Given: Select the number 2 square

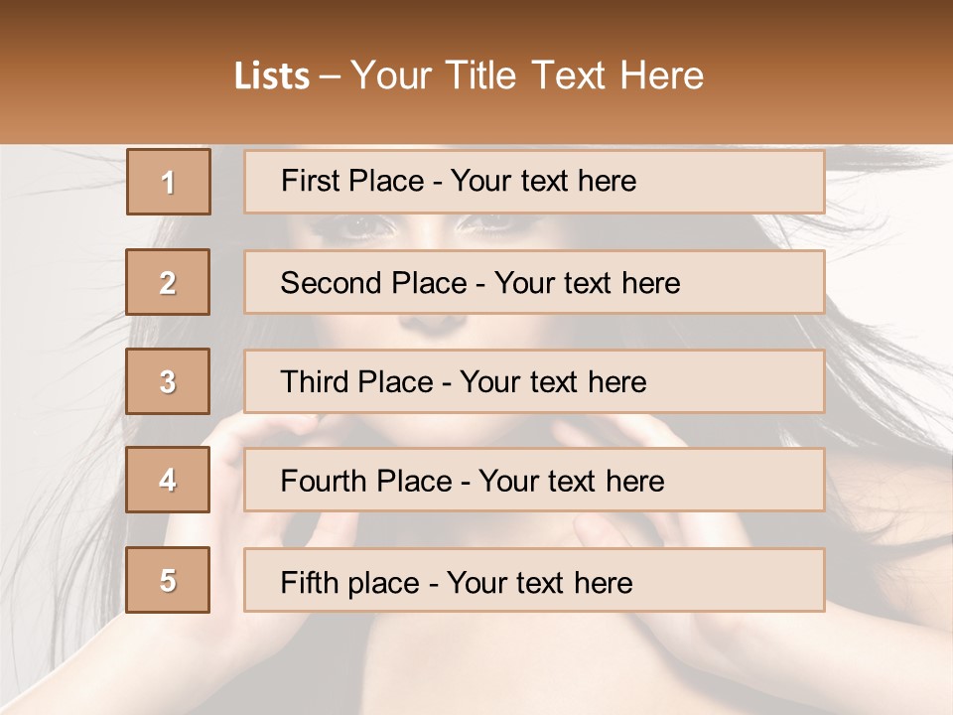Looking at the screenshot, I should coord(168,282).
